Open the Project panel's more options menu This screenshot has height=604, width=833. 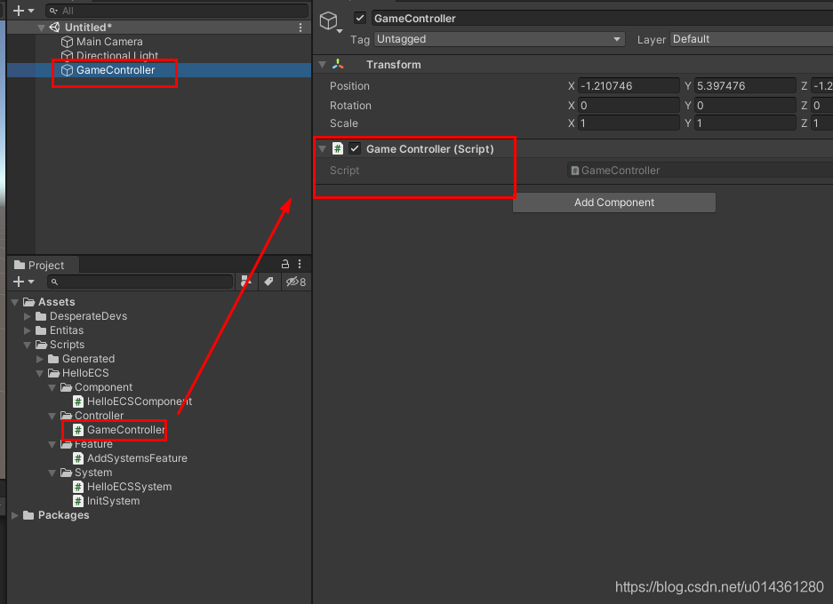tap(300, 264)
